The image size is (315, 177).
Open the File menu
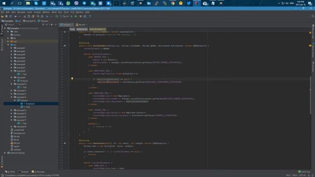coord(2,12)
